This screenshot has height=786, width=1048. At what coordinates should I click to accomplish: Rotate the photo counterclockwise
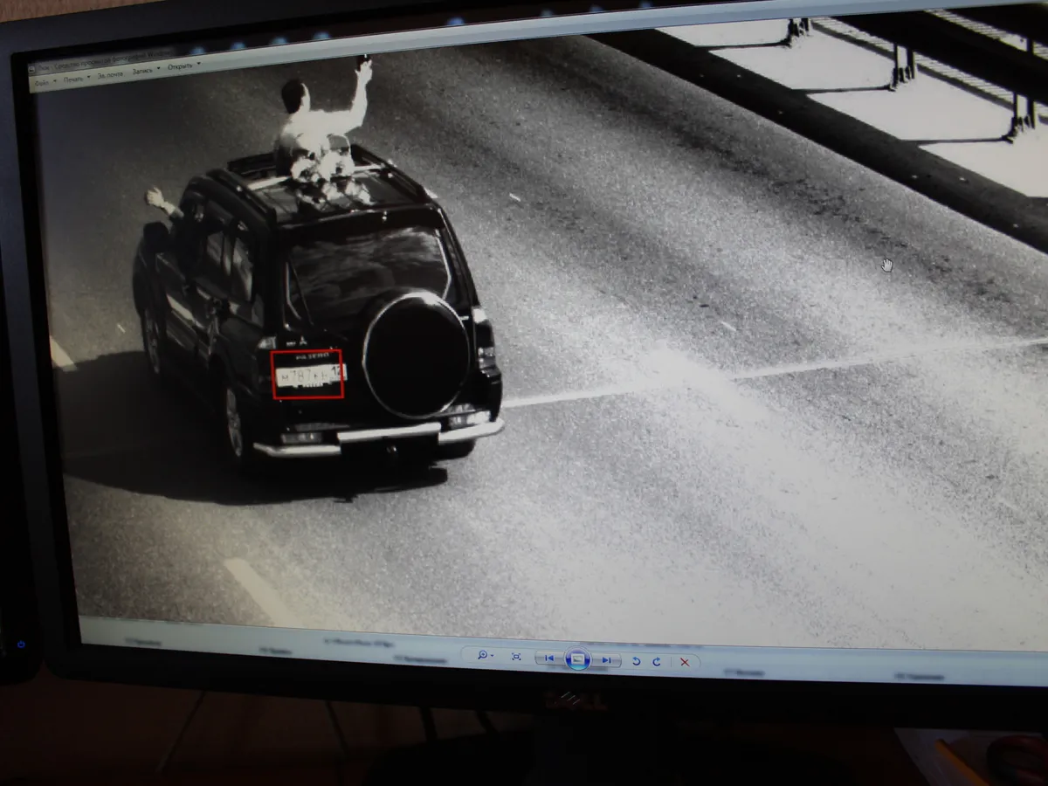point(636,661)
